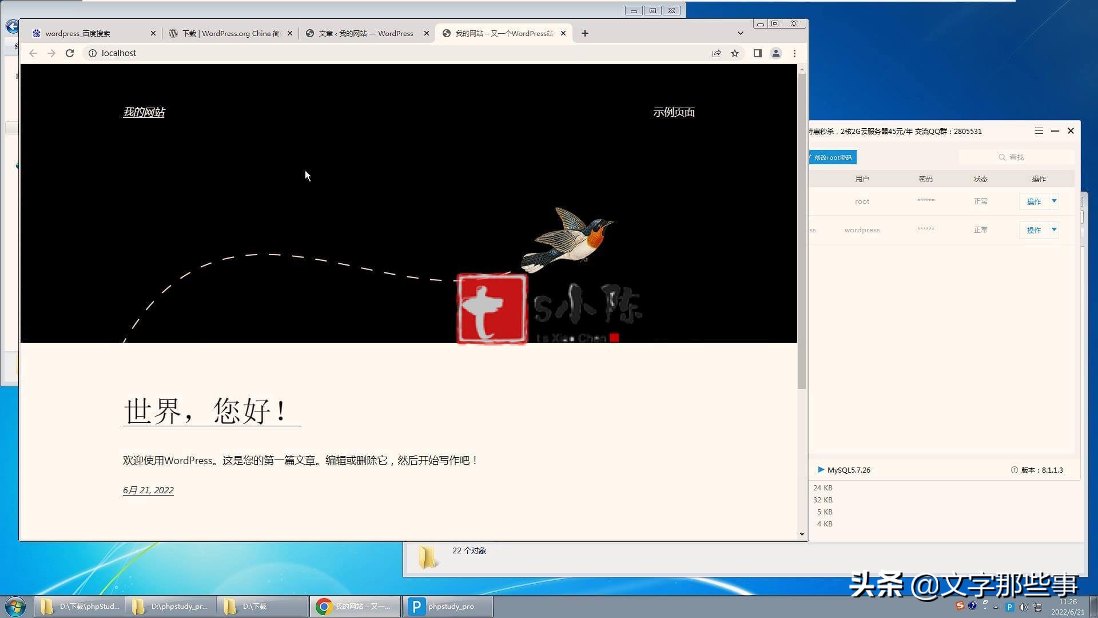
Task: Click the 修改root密码 button
Action: [x=832, y=157]
